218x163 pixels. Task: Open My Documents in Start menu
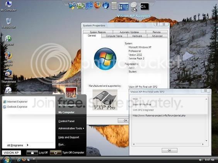(67, 105)
